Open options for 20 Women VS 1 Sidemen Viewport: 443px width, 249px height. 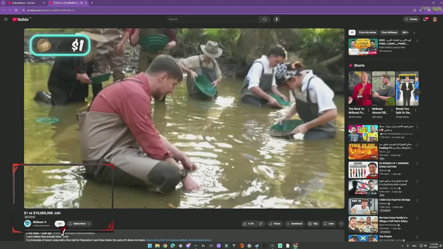[x=417, y=164]
